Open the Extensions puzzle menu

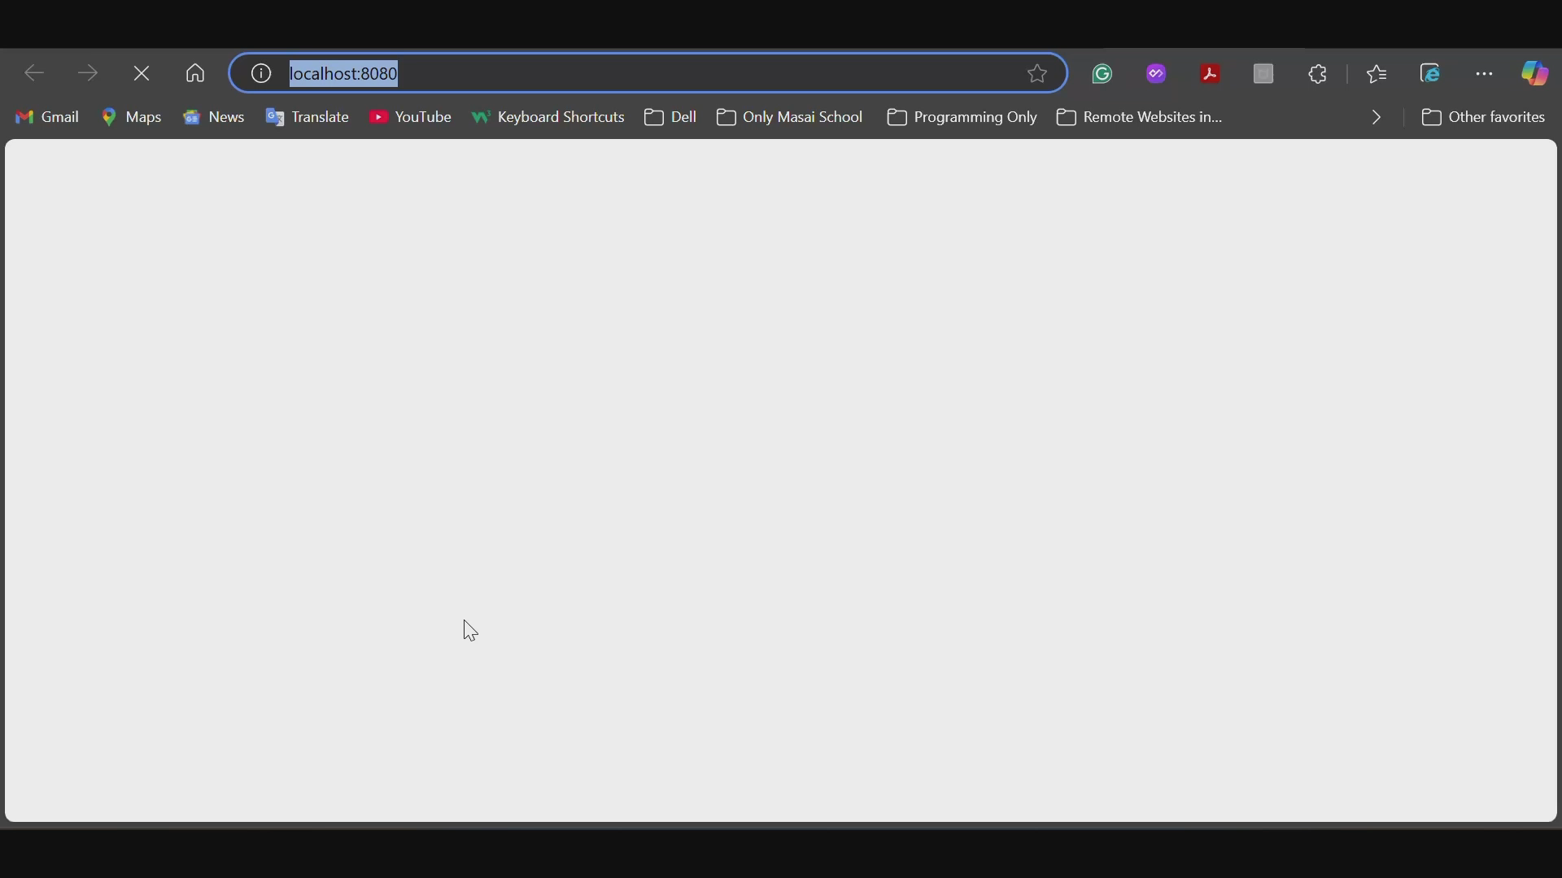coord(1320,74)
